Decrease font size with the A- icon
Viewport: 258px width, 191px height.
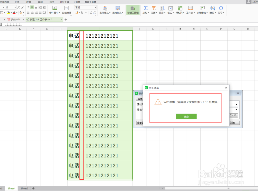tap(22, 7)
